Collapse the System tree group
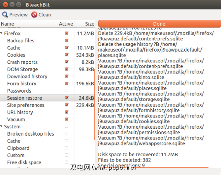Screen dimensions: 221x175 pyautogui.click(x=1, y=126)
